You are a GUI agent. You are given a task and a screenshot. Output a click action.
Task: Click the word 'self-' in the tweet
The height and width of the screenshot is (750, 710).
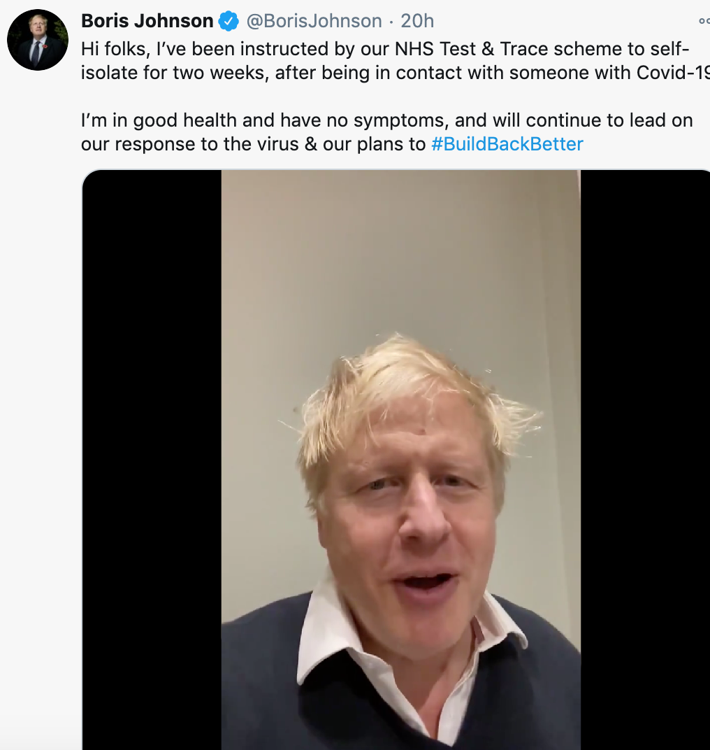tap(671, 49)
